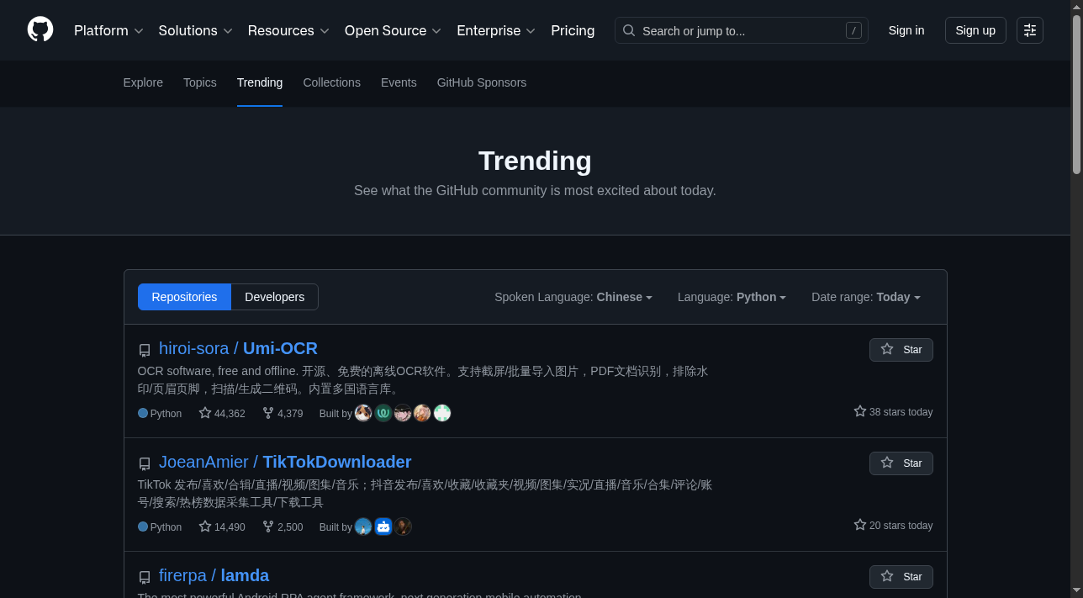
Task: Click second Umi-OCR contributor avatar
Action: click(383, 413)
